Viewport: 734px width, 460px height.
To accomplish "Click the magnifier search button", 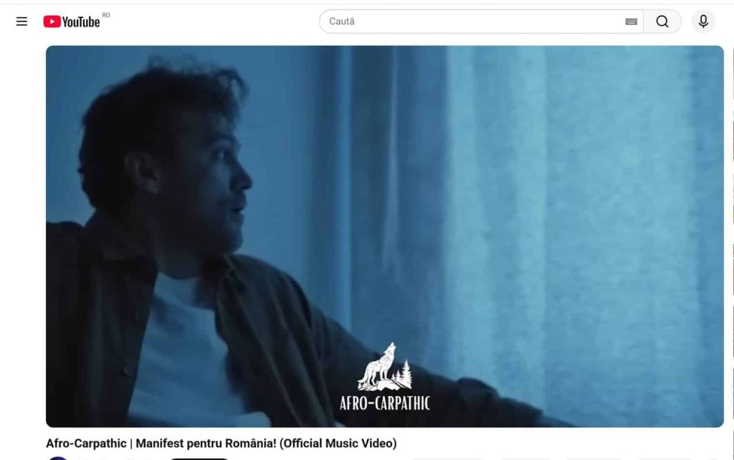I will coord(662,22).
